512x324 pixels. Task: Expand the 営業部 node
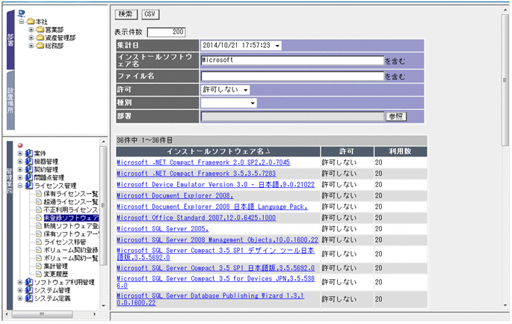31,30
